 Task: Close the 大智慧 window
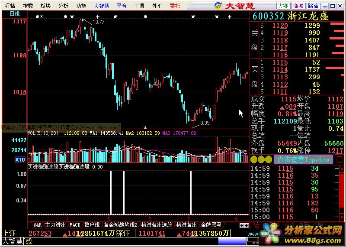point(340,6)
